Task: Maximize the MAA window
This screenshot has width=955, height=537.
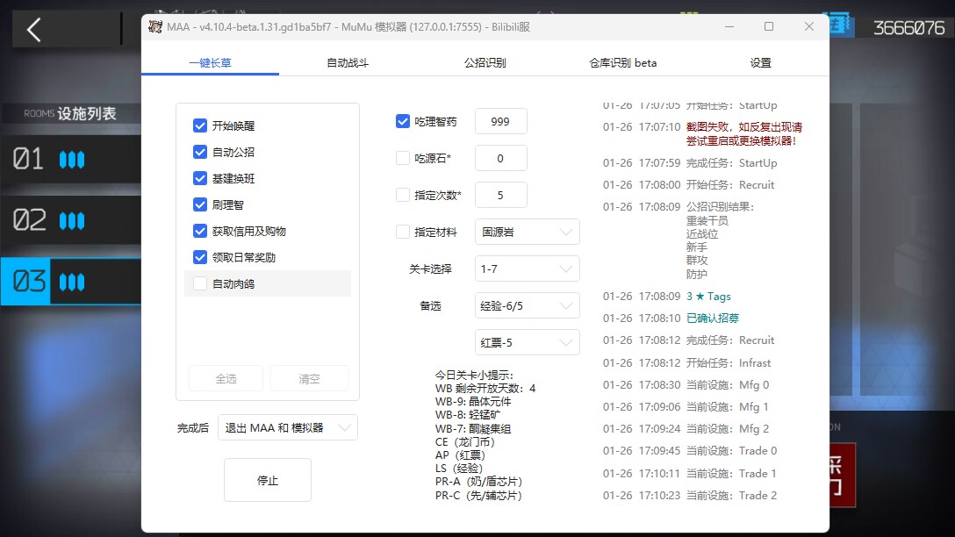Action: coord(769,27)
